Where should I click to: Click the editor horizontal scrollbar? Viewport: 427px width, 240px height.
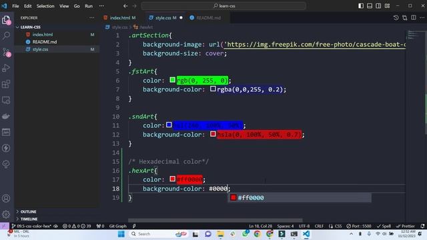pyautogui.click(x=215, y=220)
